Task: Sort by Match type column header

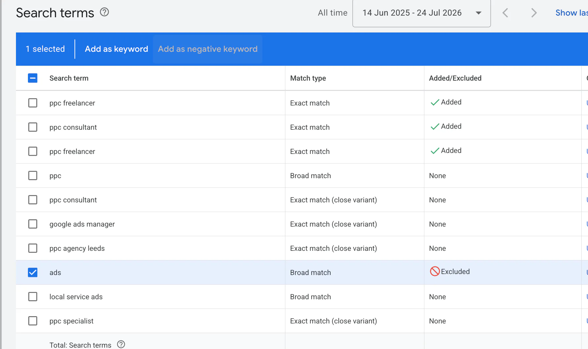Action: 308,78
